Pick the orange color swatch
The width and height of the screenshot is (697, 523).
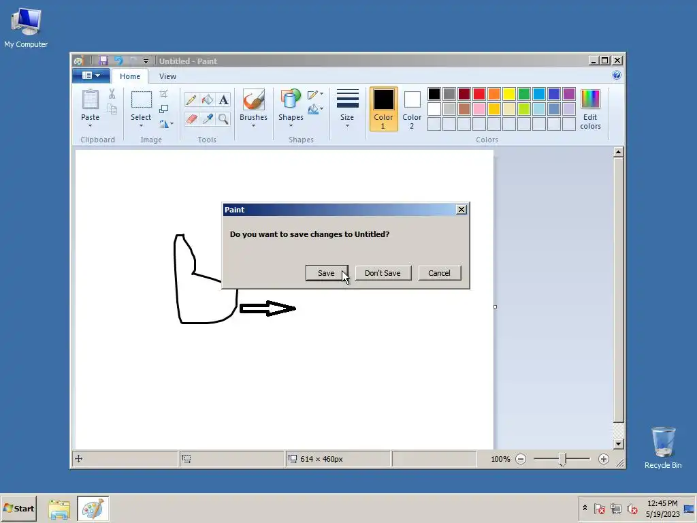(x=494, y=94)
